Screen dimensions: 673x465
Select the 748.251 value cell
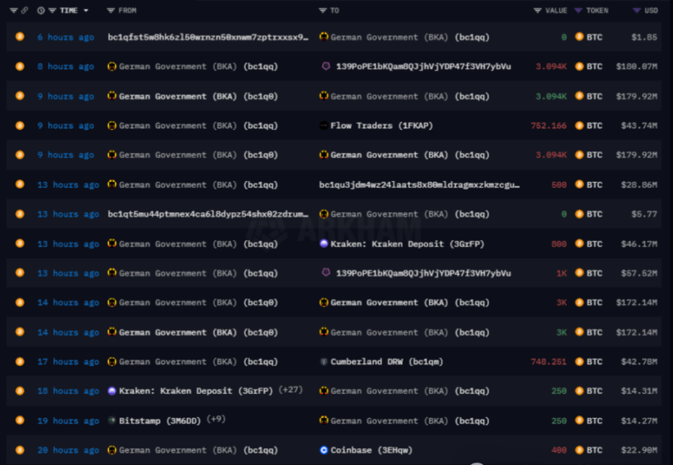[548, 362]
